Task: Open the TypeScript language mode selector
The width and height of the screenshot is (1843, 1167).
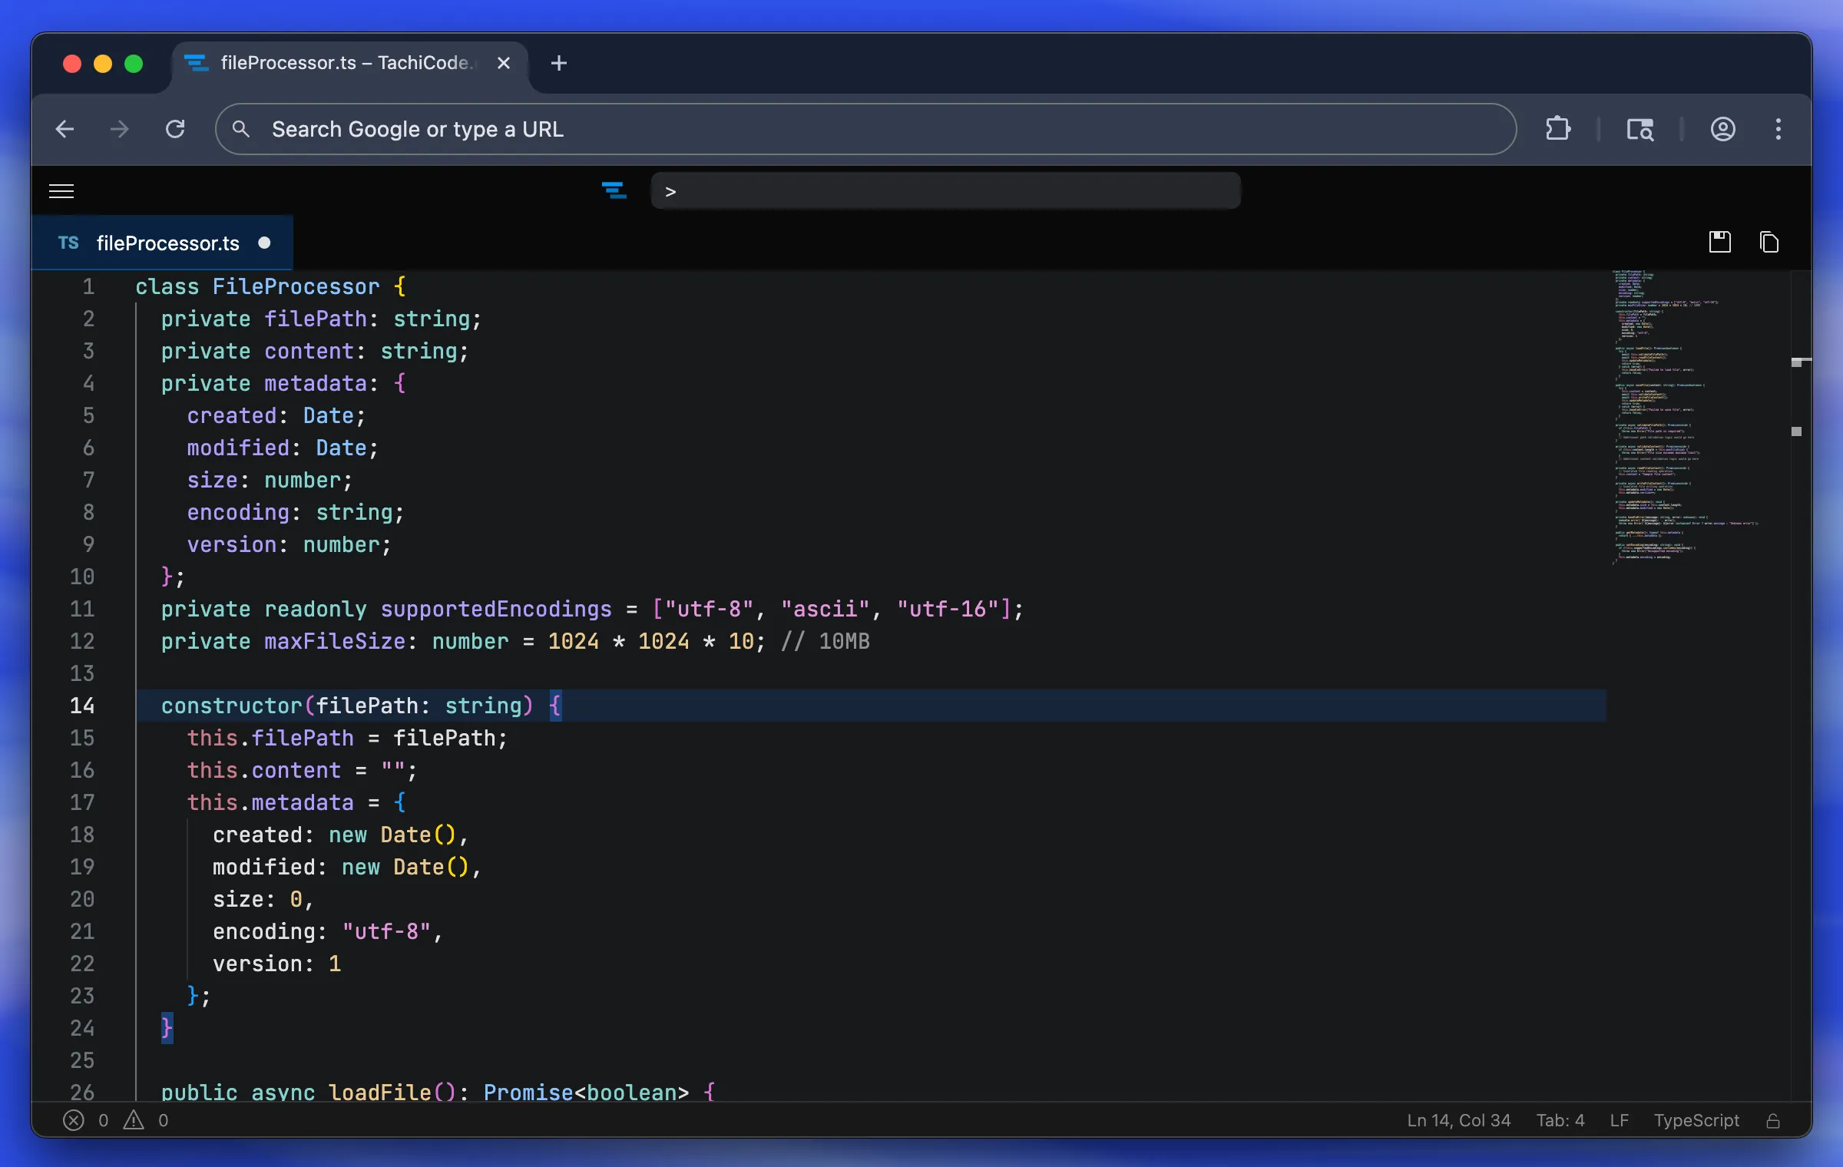Action: [1696, 1120]
